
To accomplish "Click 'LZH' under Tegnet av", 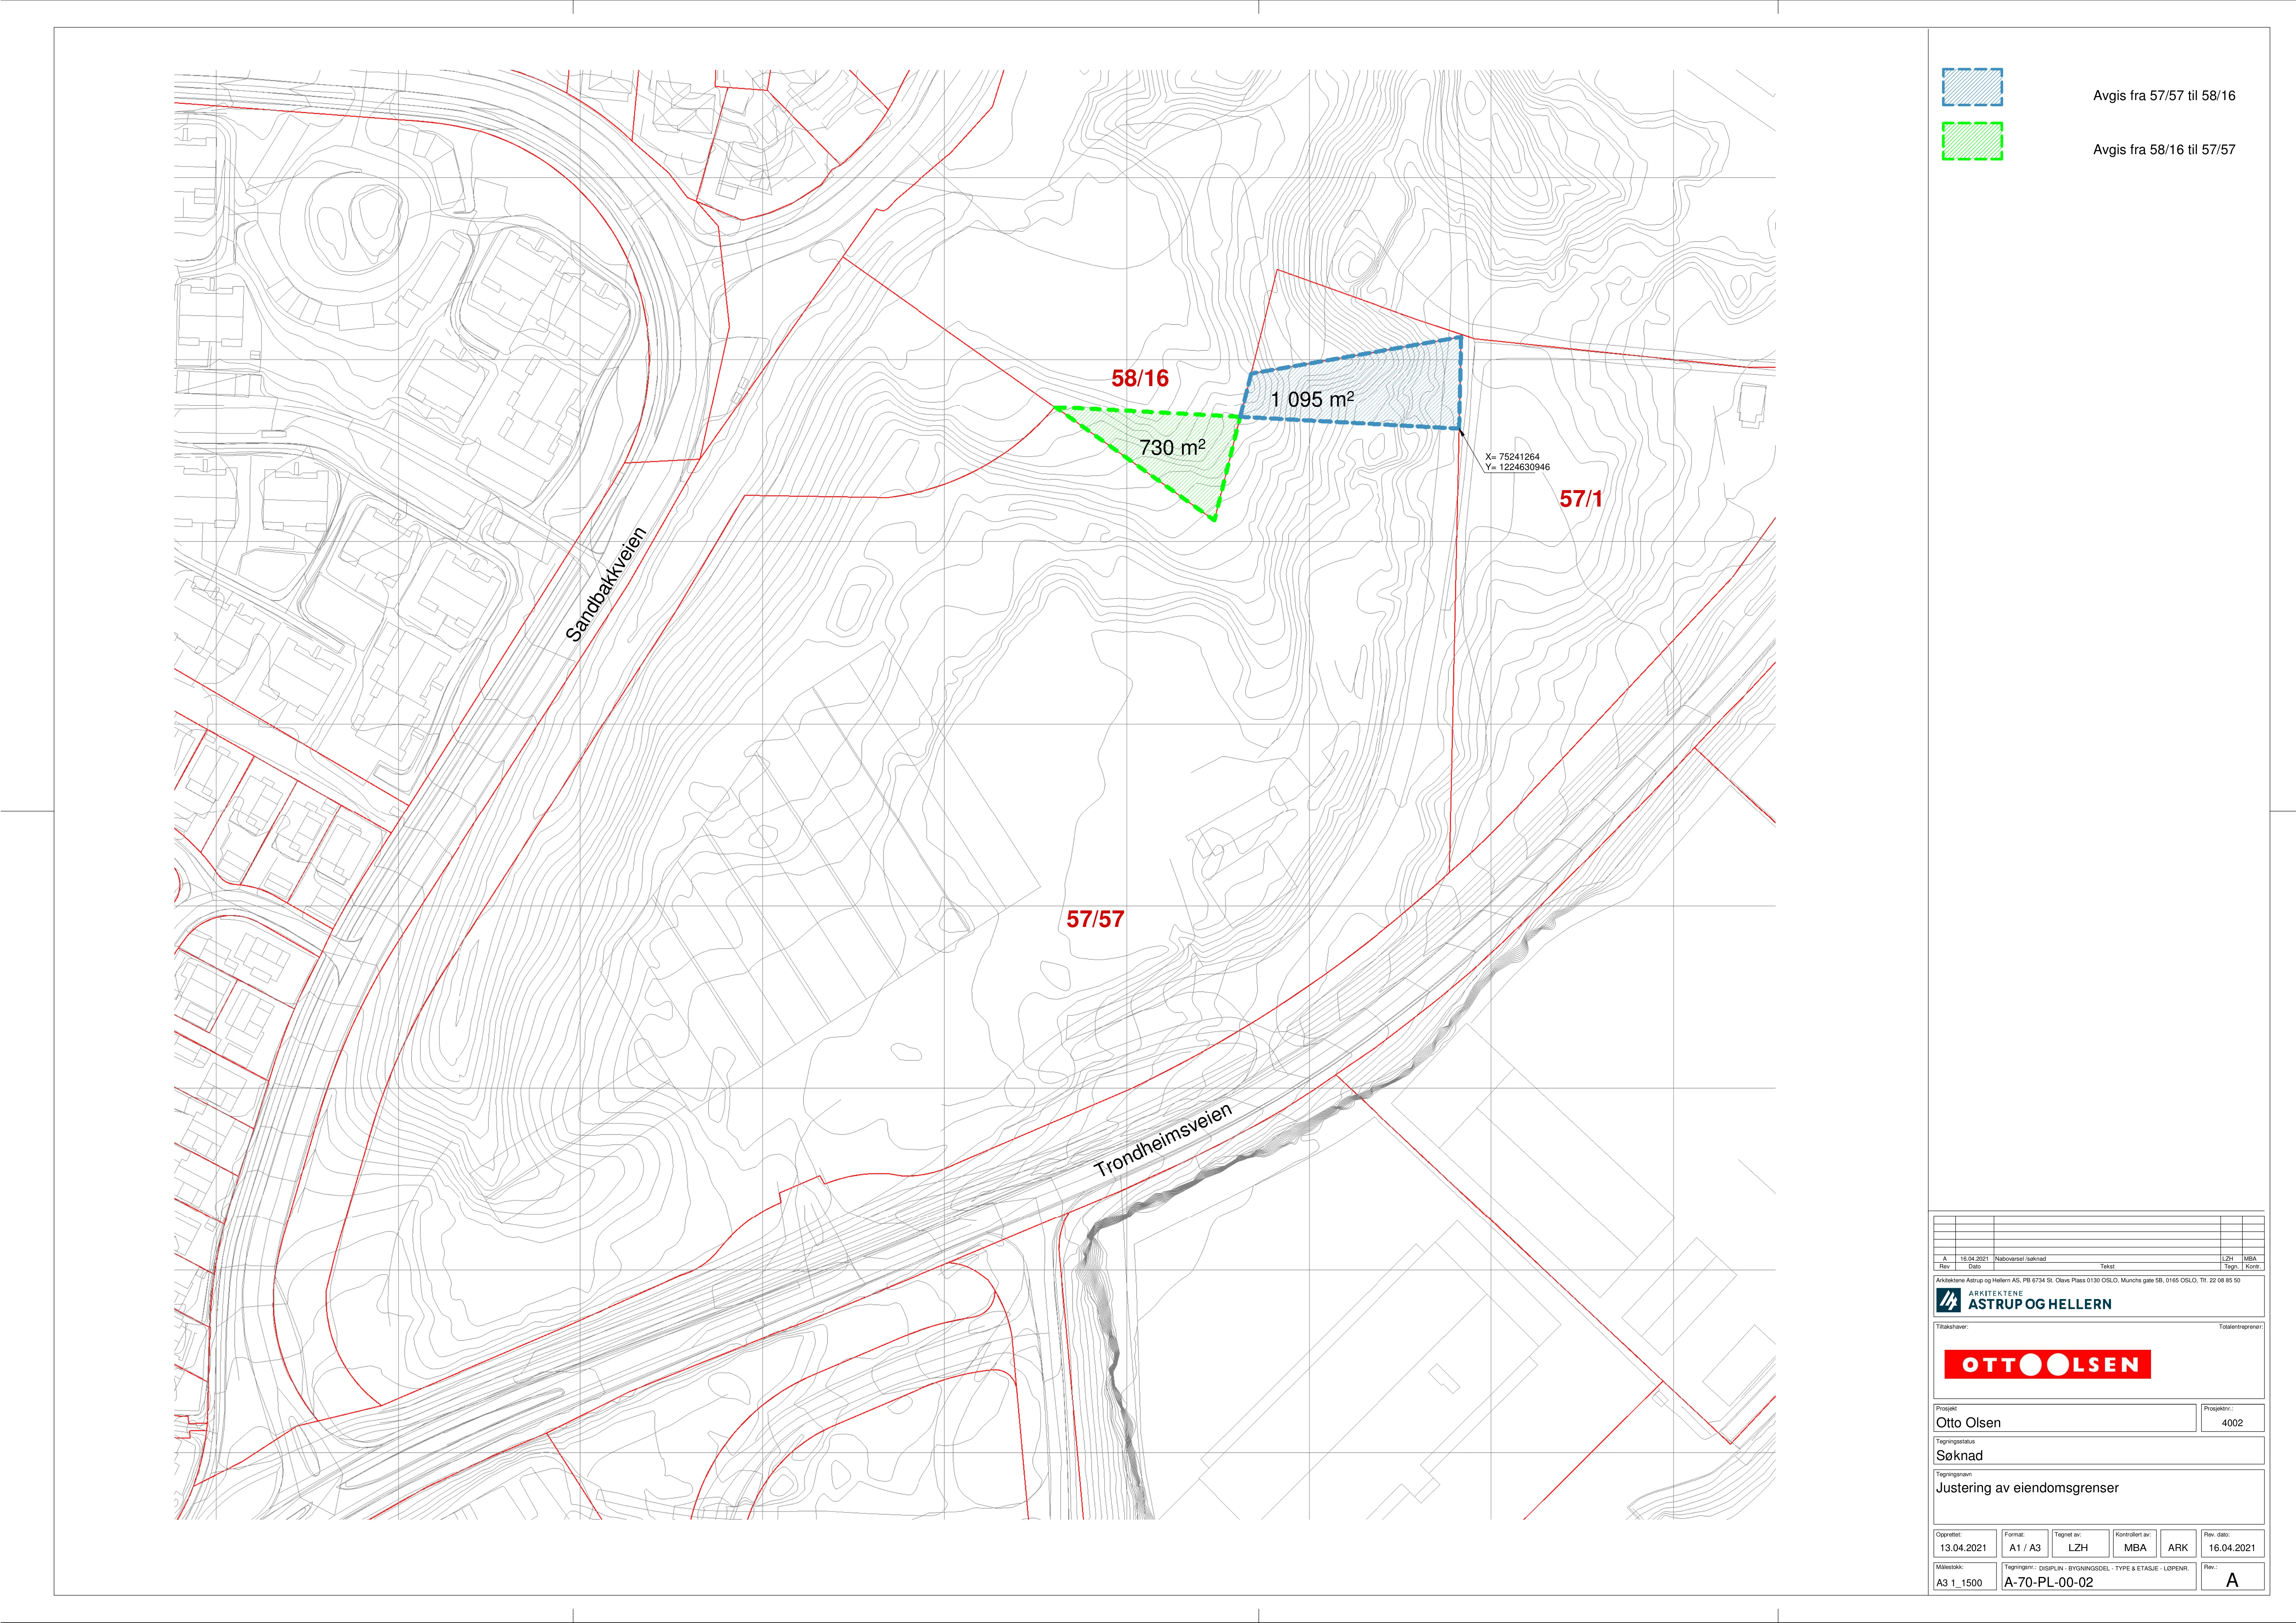I will pos(2078,1548).
